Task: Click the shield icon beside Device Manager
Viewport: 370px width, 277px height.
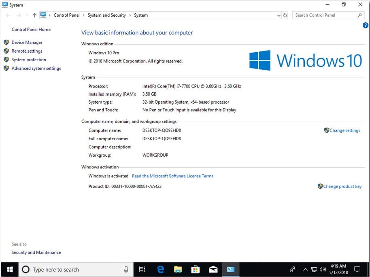Action: tap(6, 43)
